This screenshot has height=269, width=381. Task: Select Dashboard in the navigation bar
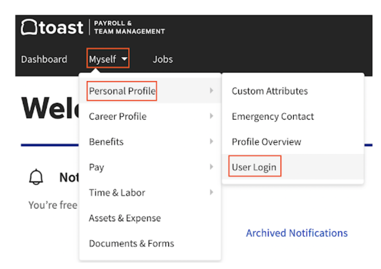[44, 59]
